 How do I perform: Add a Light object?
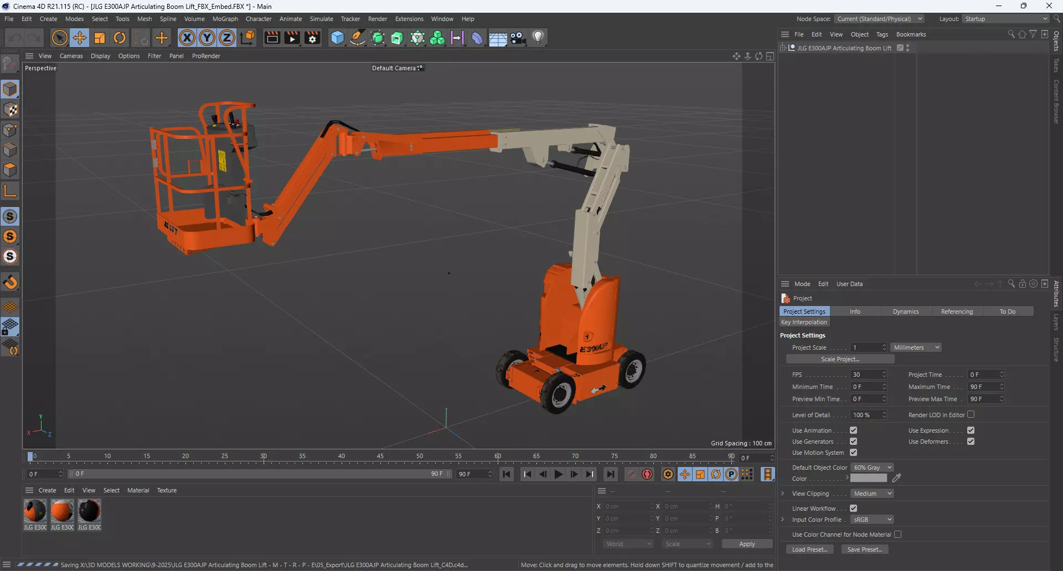point(538,38)
